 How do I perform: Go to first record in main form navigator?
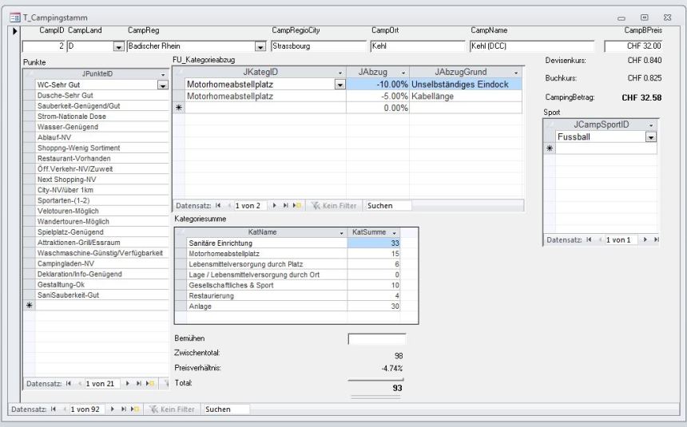pyautogui.click(x=53, y=409)
